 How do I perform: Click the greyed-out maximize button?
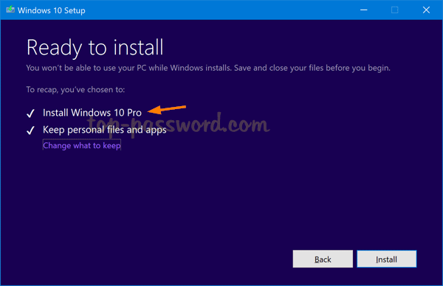point(395,10)
